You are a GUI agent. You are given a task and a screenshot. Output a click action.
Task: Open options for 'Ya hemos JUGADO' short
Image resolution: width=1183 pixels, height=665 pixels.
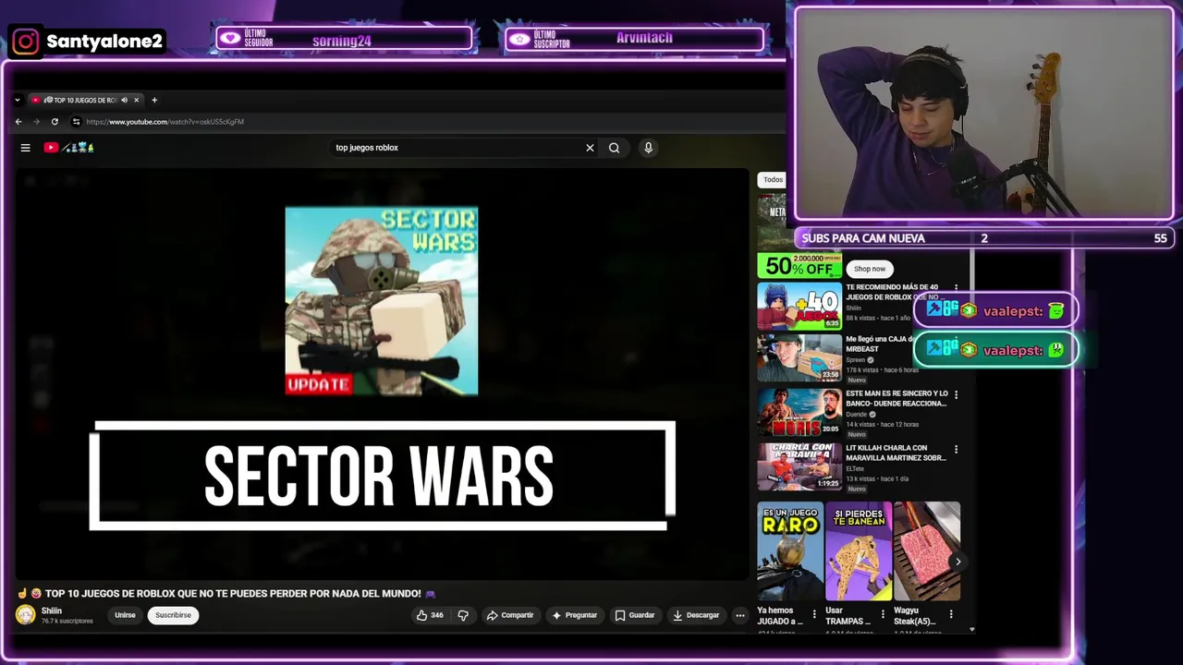click(814, 613)
